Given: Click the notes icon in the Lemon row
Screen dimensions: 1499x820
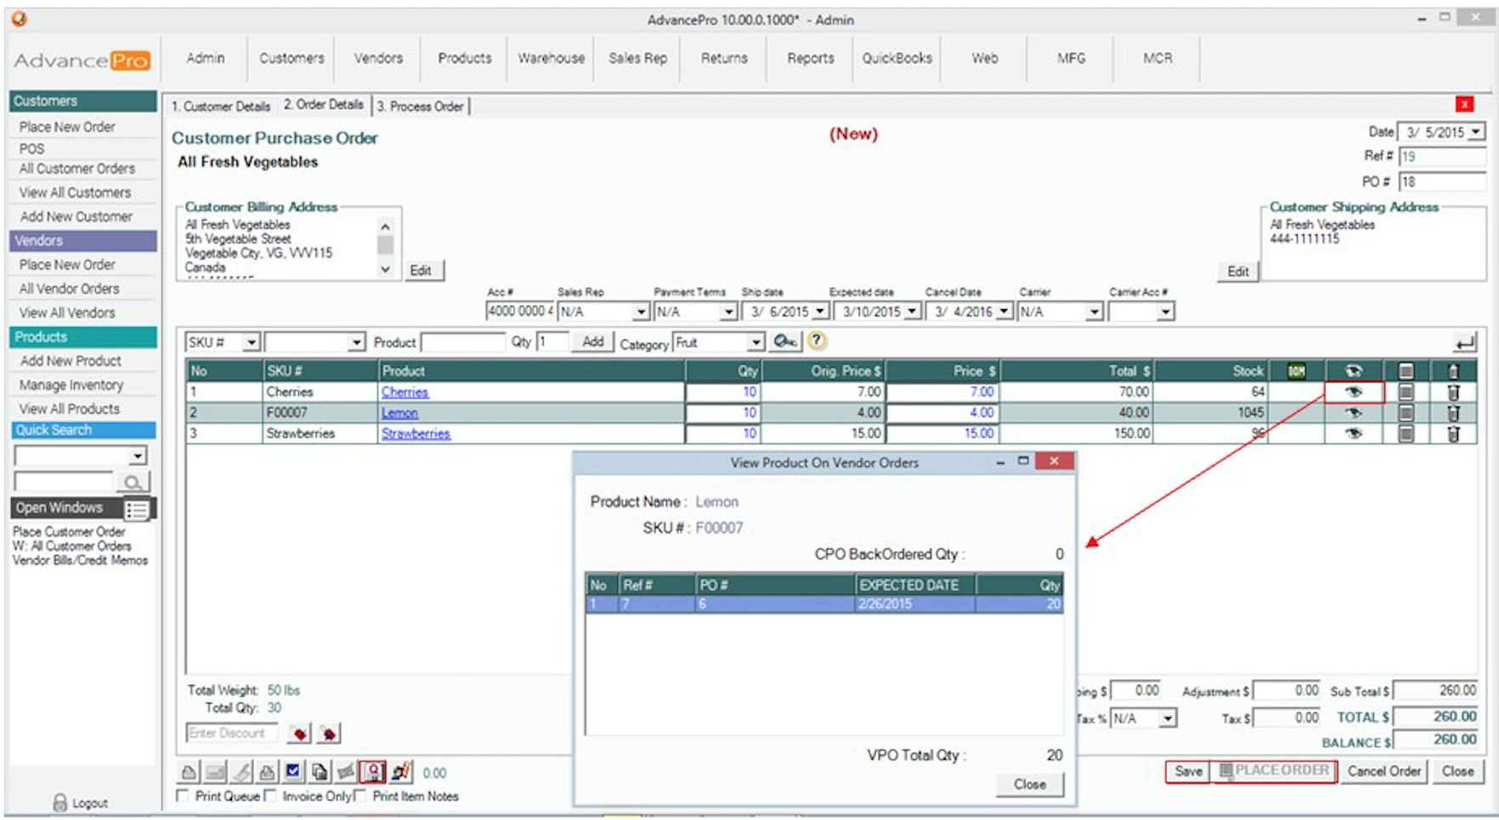Looking at the screenshot, I should (x=1406, y=413).
